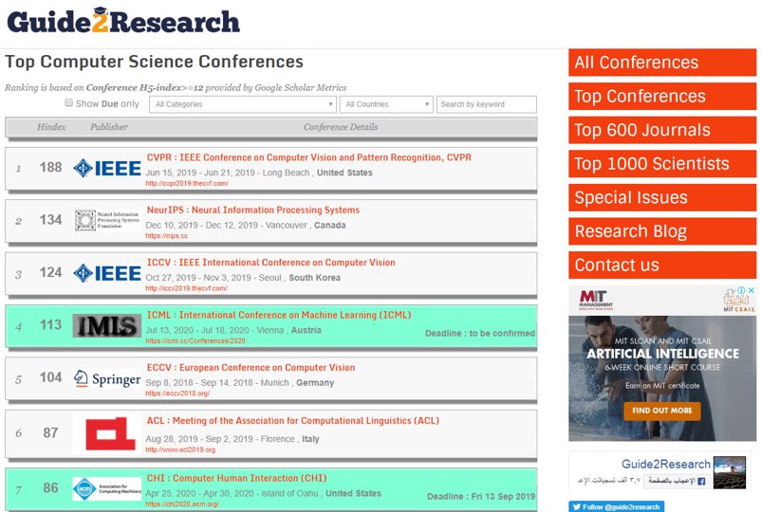Visit the iccv2019.thecvf.com URL
761x512 pixels.
[x=186, y=288]
